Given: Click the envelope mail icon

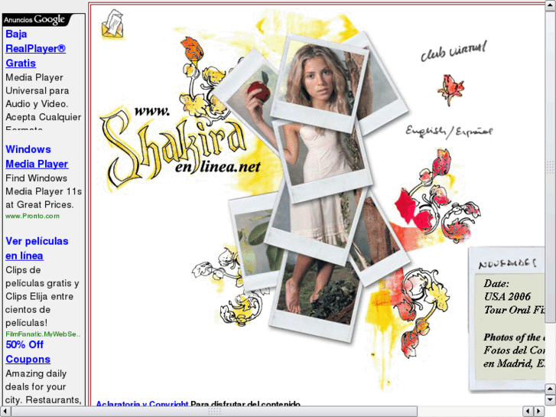Looking at the screenshot, I should [x=112, y=24].
